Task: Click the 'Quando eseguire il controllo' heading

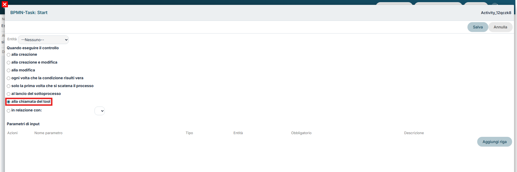Action: 33,48
